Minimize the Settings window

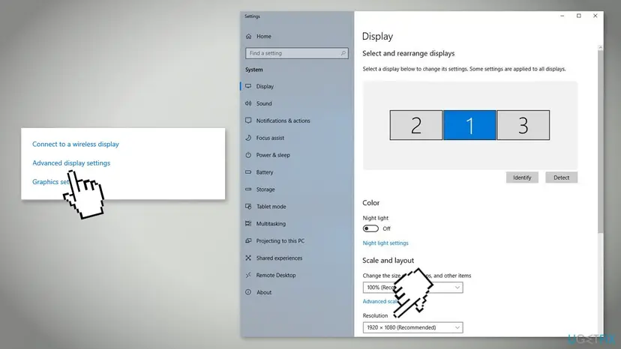coord(562,16)
